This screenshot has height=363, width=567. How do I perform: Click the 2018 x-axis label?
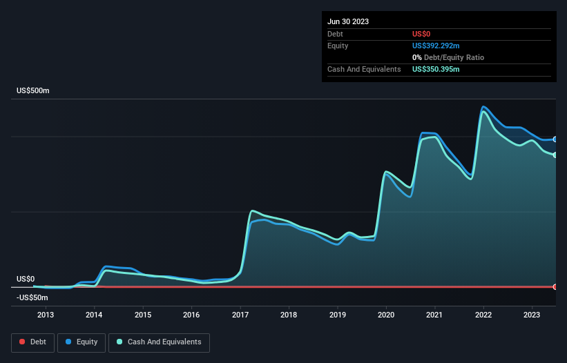point(289,315)
